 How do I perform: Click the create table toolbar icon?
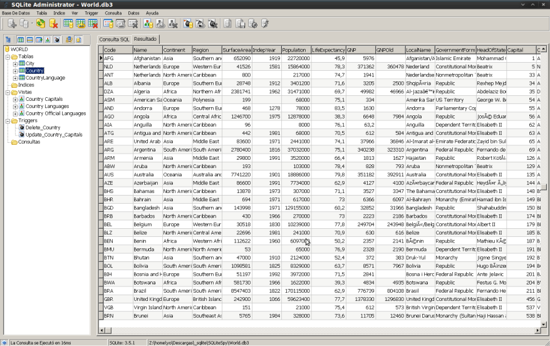[x=68, y=24]
